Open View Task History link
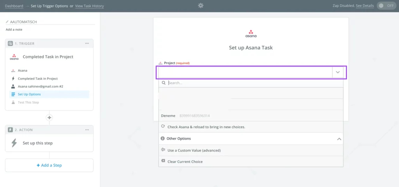The image size is (399, 187). coord(89,6)
